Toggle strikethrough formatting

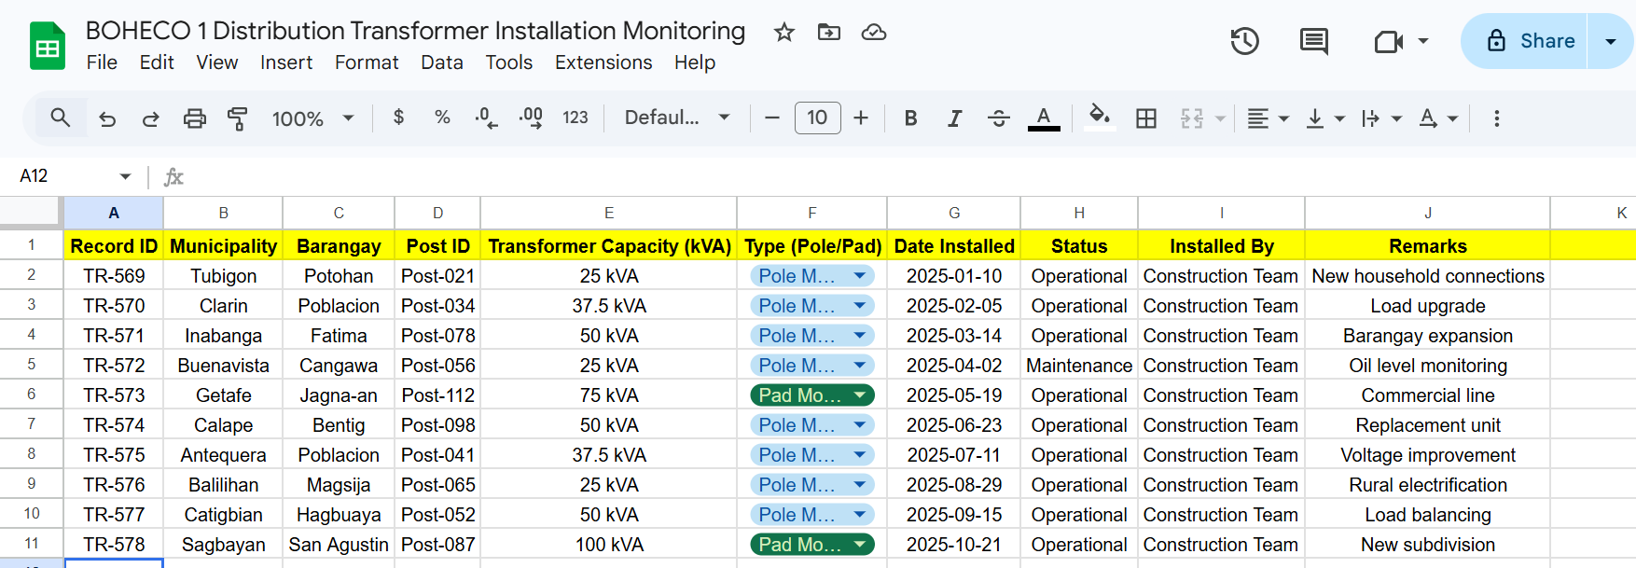click(x=998, y=118)
